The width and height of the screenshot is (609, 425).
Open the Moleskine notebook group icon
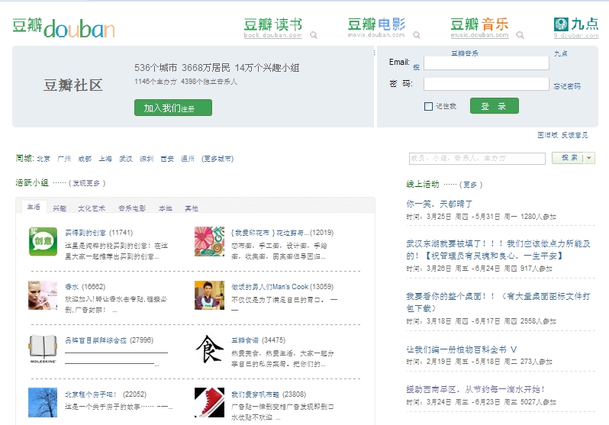(43, 349)
